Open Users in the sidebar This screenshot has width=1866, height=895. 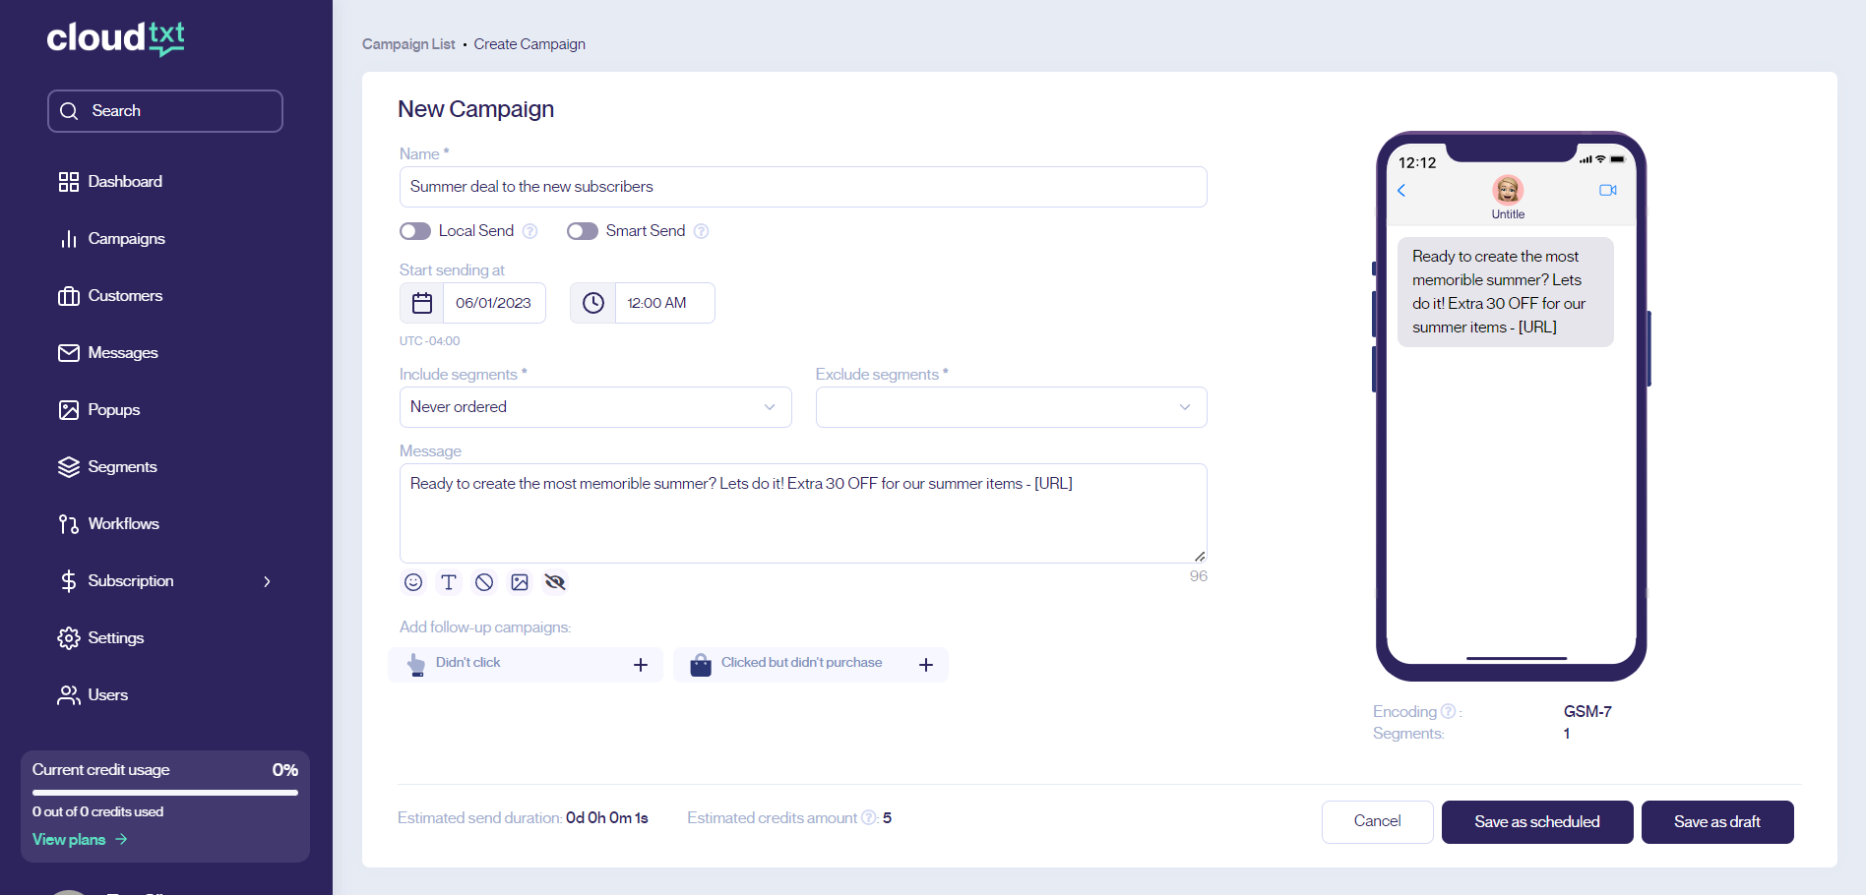coord(108,695)
